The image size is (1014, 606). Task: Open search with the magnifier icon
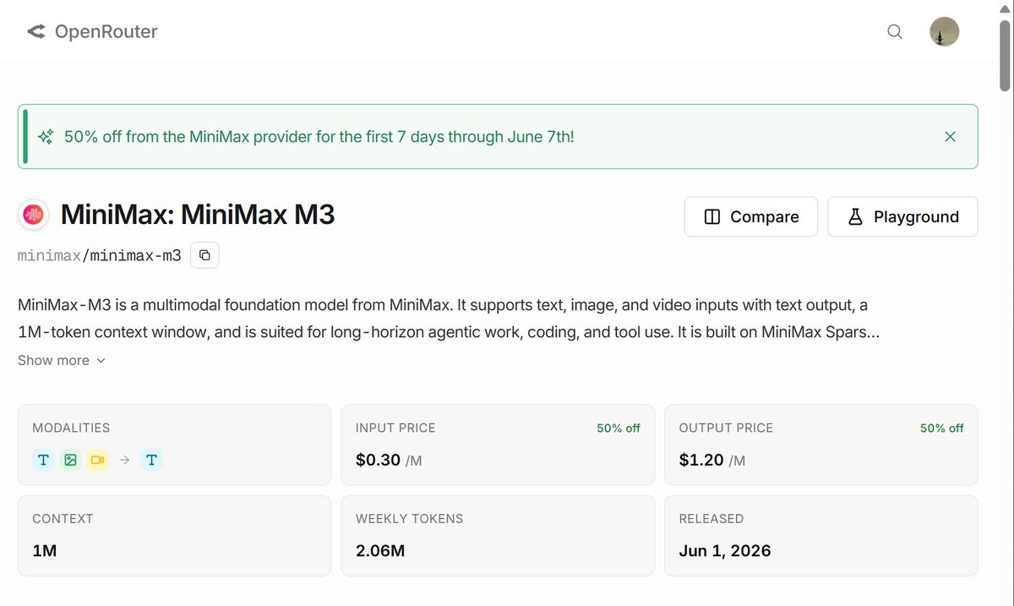tap(895, 32)
